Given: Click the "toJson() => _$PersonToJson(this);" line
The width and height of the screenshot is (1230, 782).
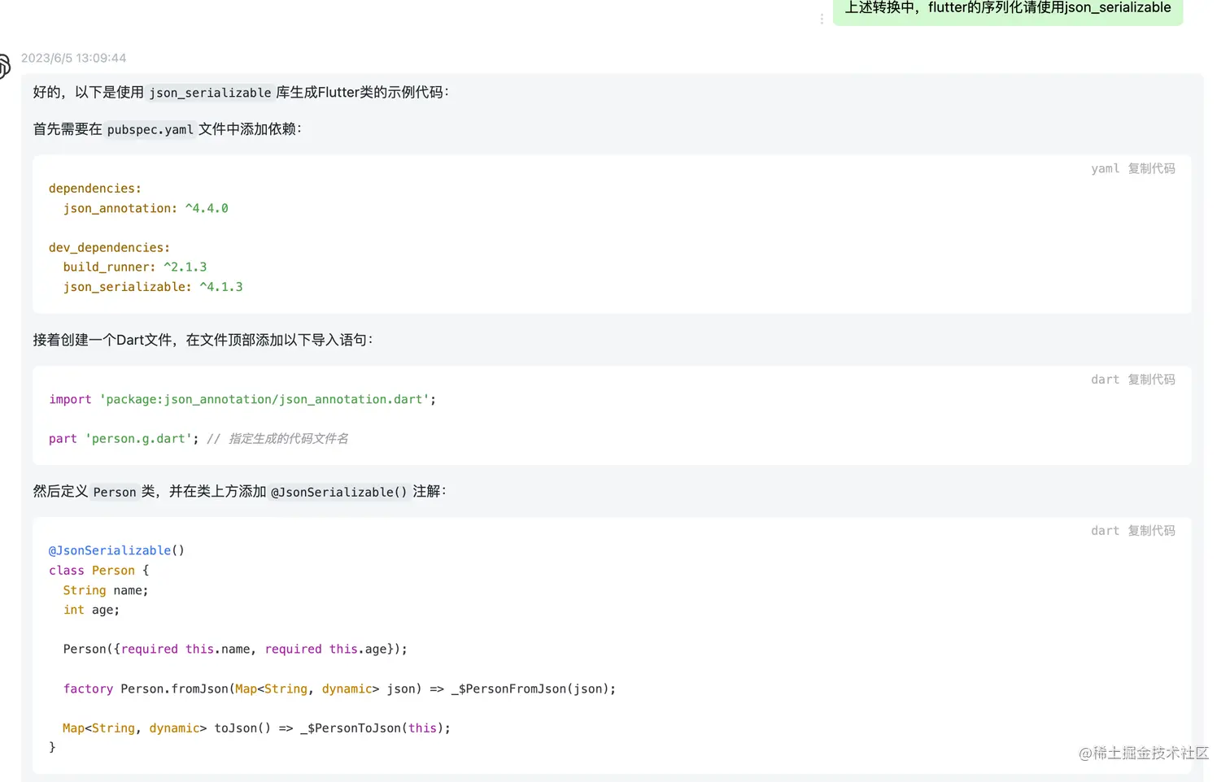Looking at the screenshot, I should [x=256, y=728].
